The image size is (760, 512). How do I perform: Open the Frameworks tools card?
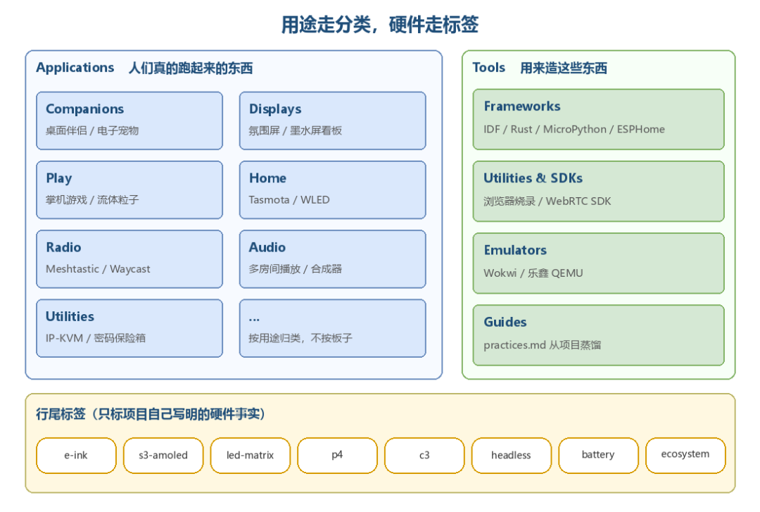tap(599, 119)
